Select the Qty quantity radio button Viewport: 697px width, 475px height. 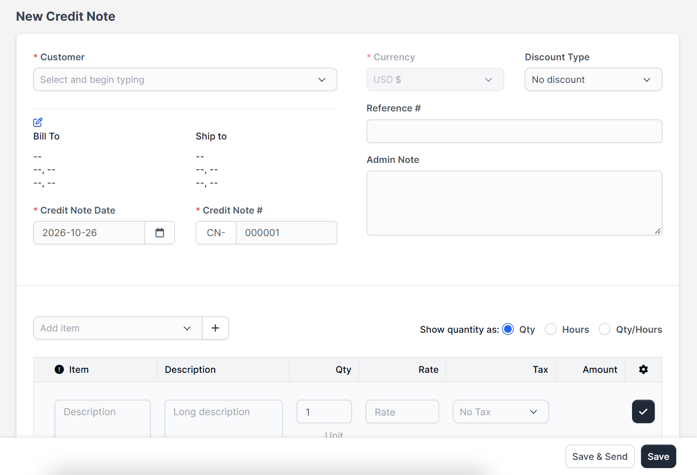coord(508,329)
